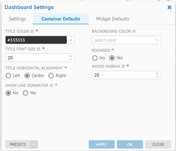This screenshot has height=151, width=176.
Task: Increase the Title Font Size with the up arrow
Action: [71, 56]
